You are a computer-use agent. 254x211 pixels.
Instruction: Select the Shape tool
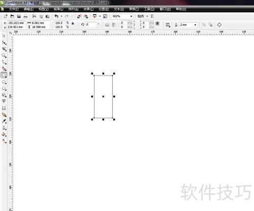[4, 43]
